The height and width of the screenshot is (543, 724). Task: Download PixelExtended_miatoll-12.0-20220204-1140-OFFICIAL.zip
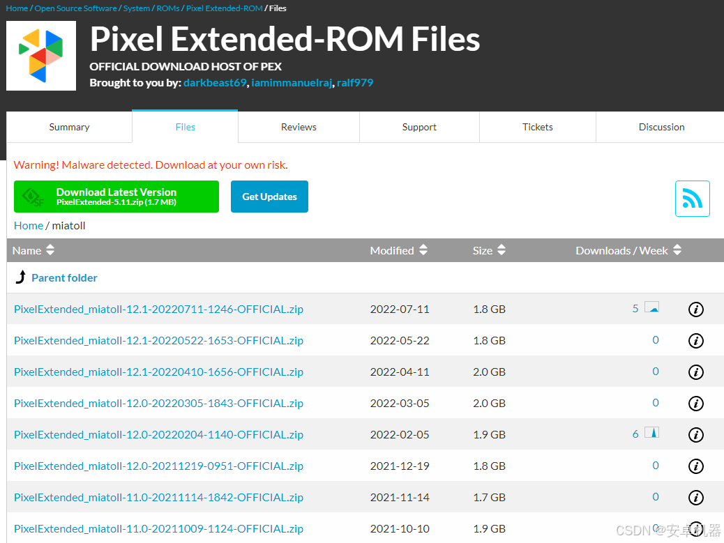[158, 434]
